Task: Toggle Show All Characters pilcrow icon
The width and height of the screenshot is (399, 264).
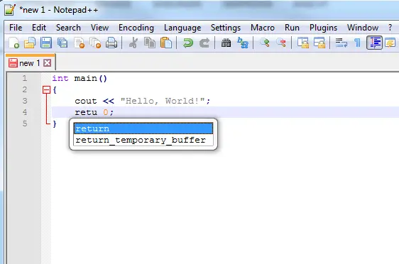Action: (x=358, y=43)
